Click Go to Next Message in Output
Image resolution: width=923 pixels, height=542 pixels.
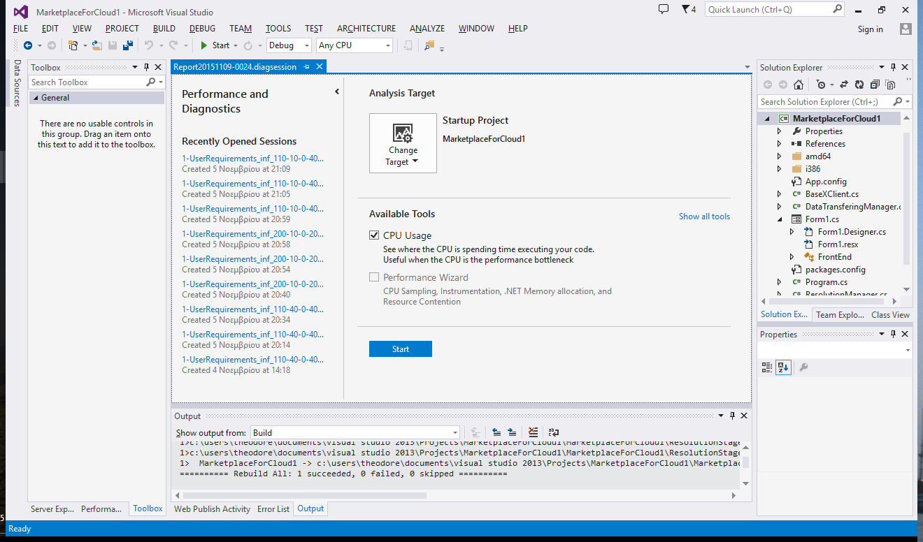(x=512, y=432)
